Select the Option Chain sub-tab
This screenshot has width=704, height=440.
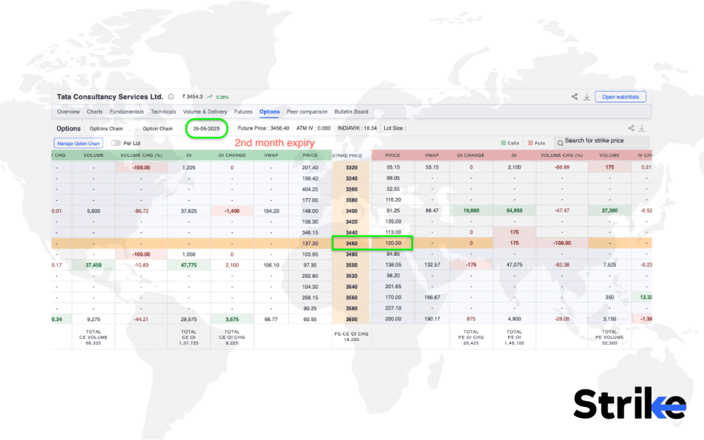tap(157, 129)
